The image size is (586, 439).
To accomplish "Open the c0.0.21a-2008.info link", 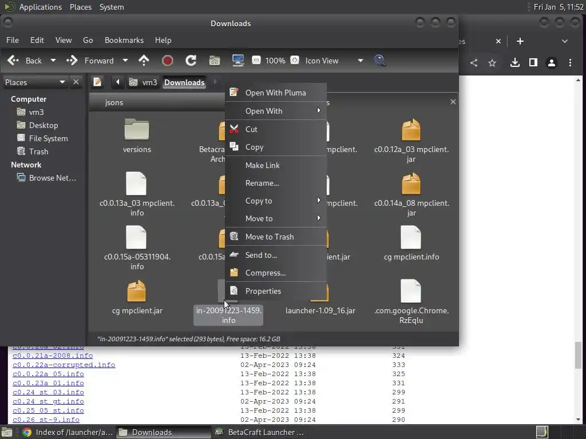I will [53, 356].
